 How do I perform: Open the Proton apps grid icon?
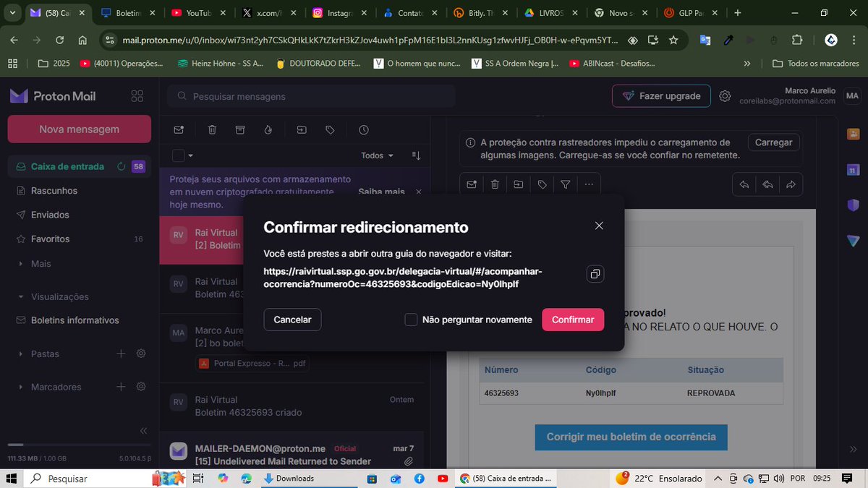(x=137, y=96)
